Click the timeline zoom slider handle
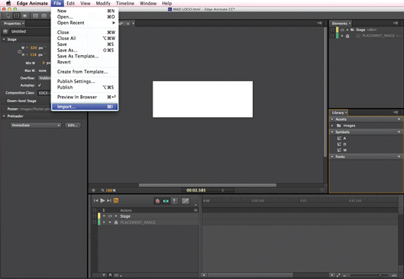The image size is (404, 279). pyautogui.click(x=380, y=275)
